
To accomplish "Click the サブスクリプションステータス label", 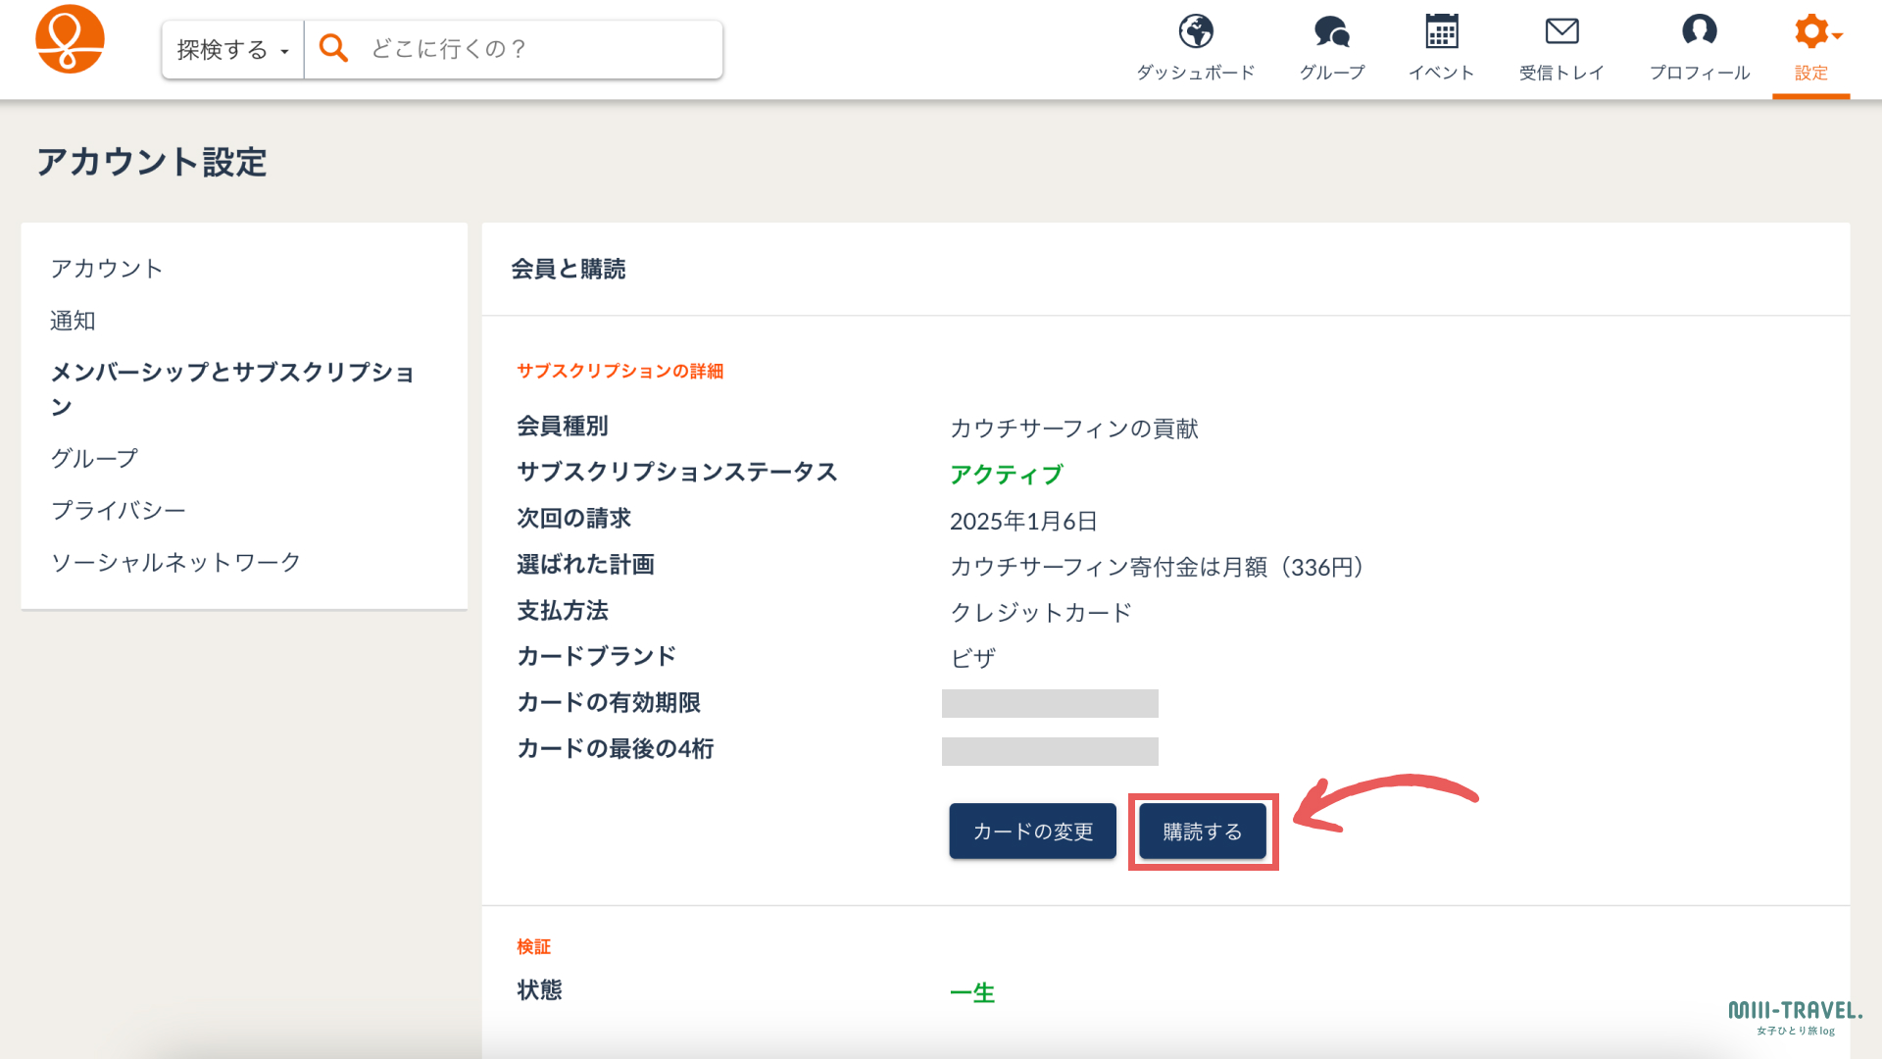I will click(x=677, y=472).
